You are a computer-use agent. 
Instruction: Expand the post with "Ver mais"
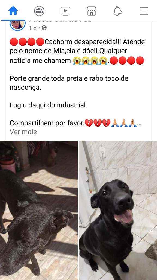pyautogui.click(x=23, y=132)
